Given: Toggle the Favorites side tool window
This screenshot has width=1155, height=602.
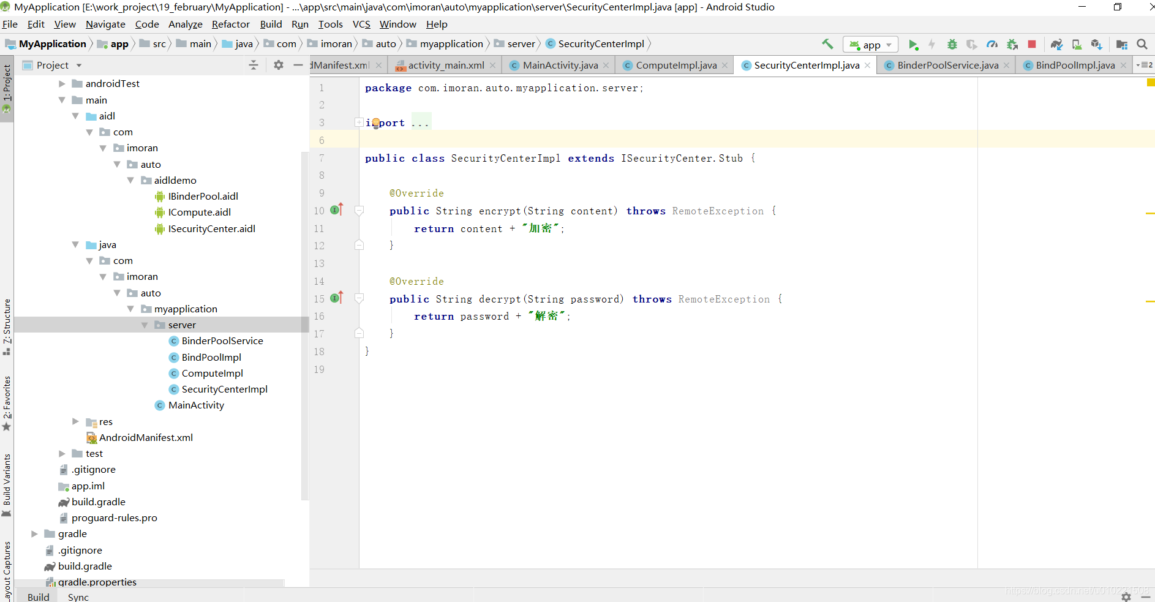Looking at the screenshot, I should click(7, 403).
